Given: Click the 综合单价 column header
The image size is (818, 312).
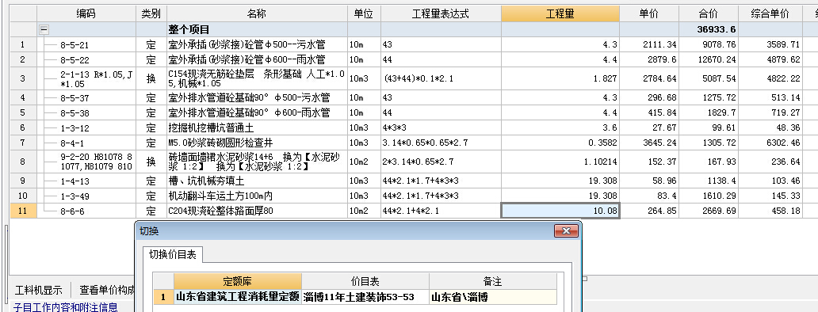Looking at the screenshot, I should tap(770, 14).
